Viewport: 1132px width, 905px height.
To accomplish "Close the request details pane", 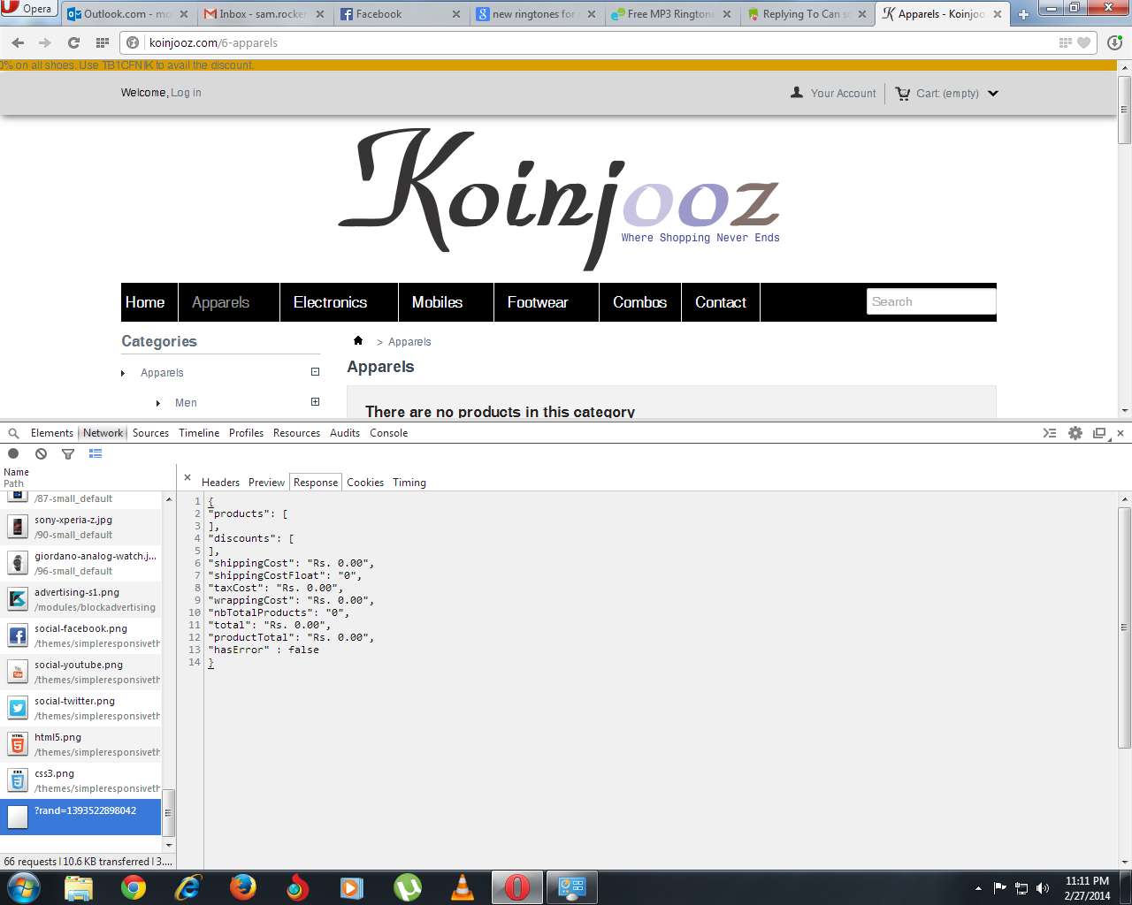I will 187,477.
